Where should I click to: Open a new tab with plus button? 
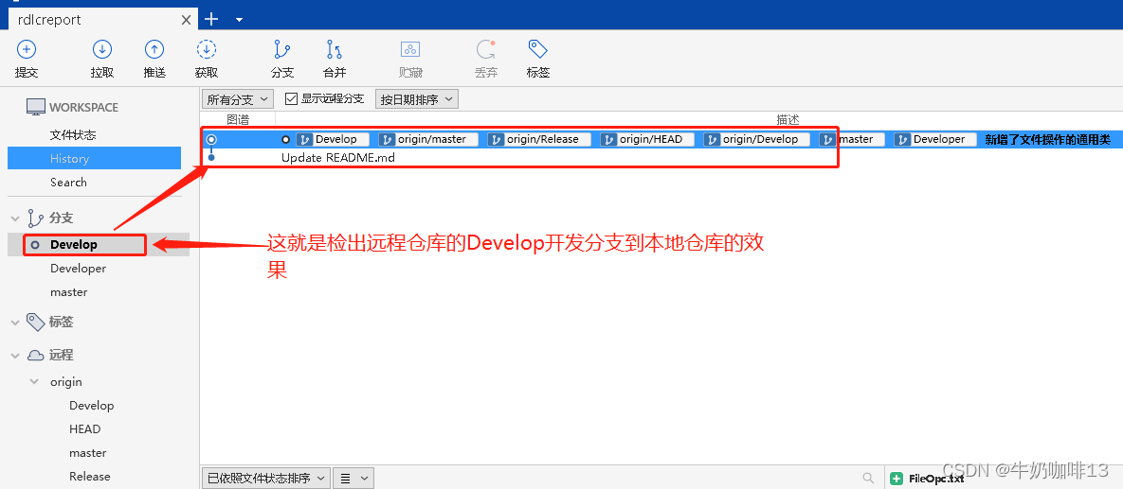211,19
